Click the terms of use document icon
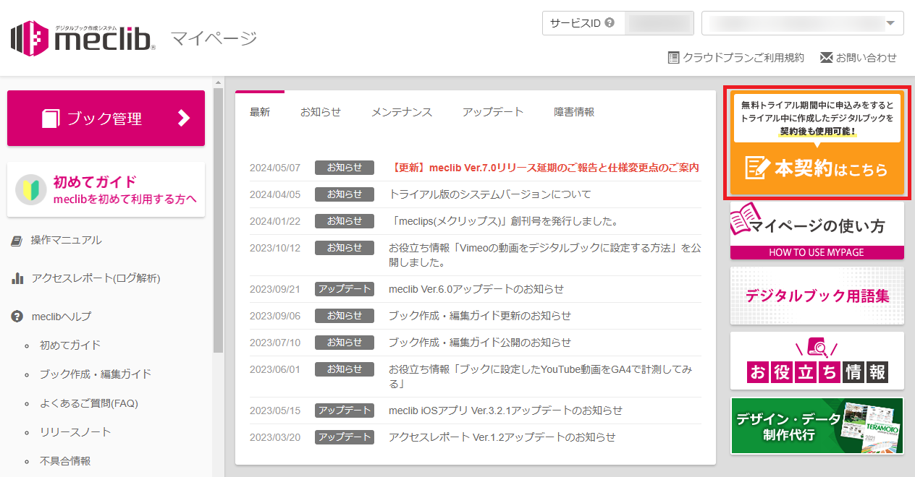The width and height of the screenshot is (915, 477). [673, 58]
